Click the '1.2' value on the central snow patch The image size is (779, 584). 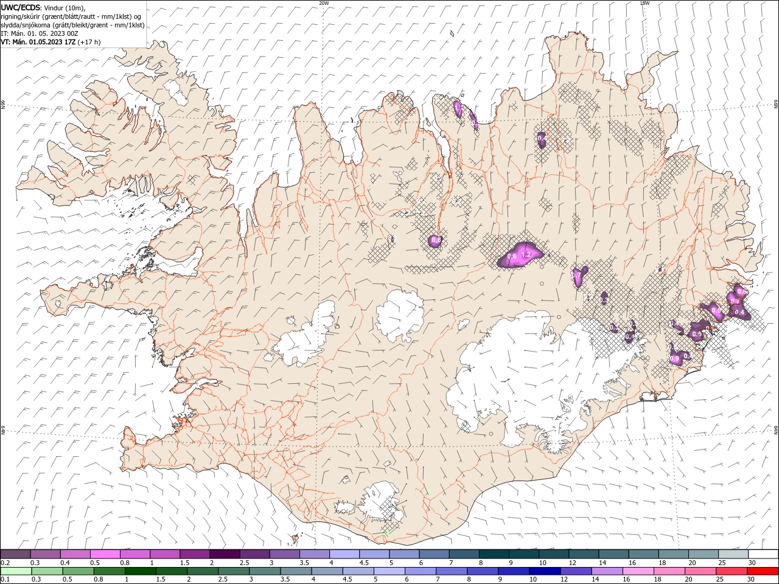point(527,254)
